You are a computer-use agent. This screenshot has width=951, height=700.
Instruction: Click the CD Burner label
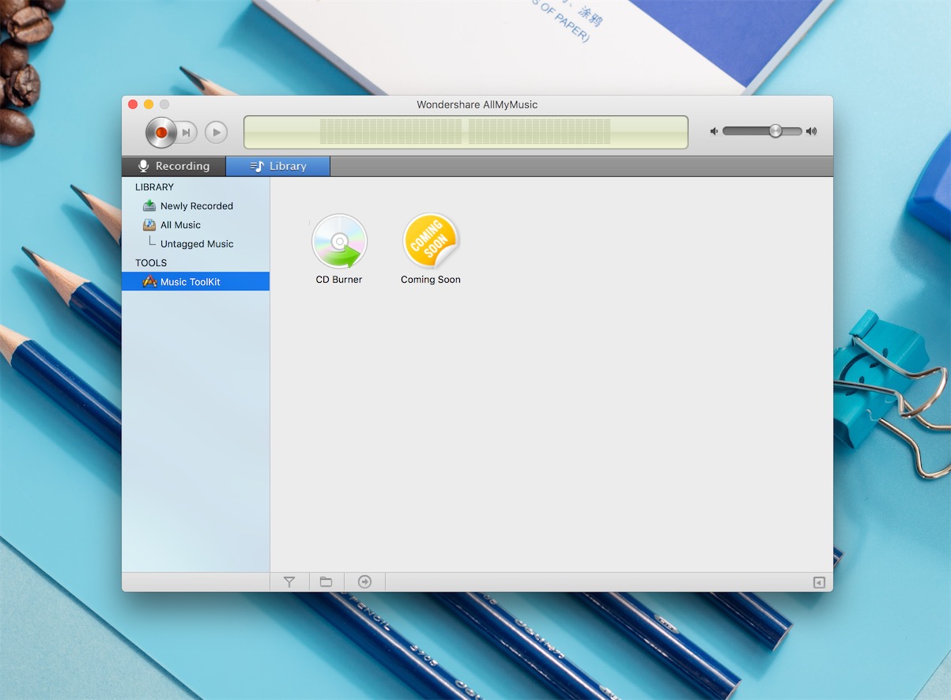coord(339,280)
